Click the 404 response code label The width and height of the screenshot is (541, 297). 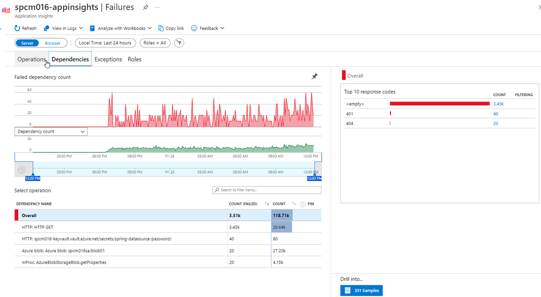tap(350, 124)
